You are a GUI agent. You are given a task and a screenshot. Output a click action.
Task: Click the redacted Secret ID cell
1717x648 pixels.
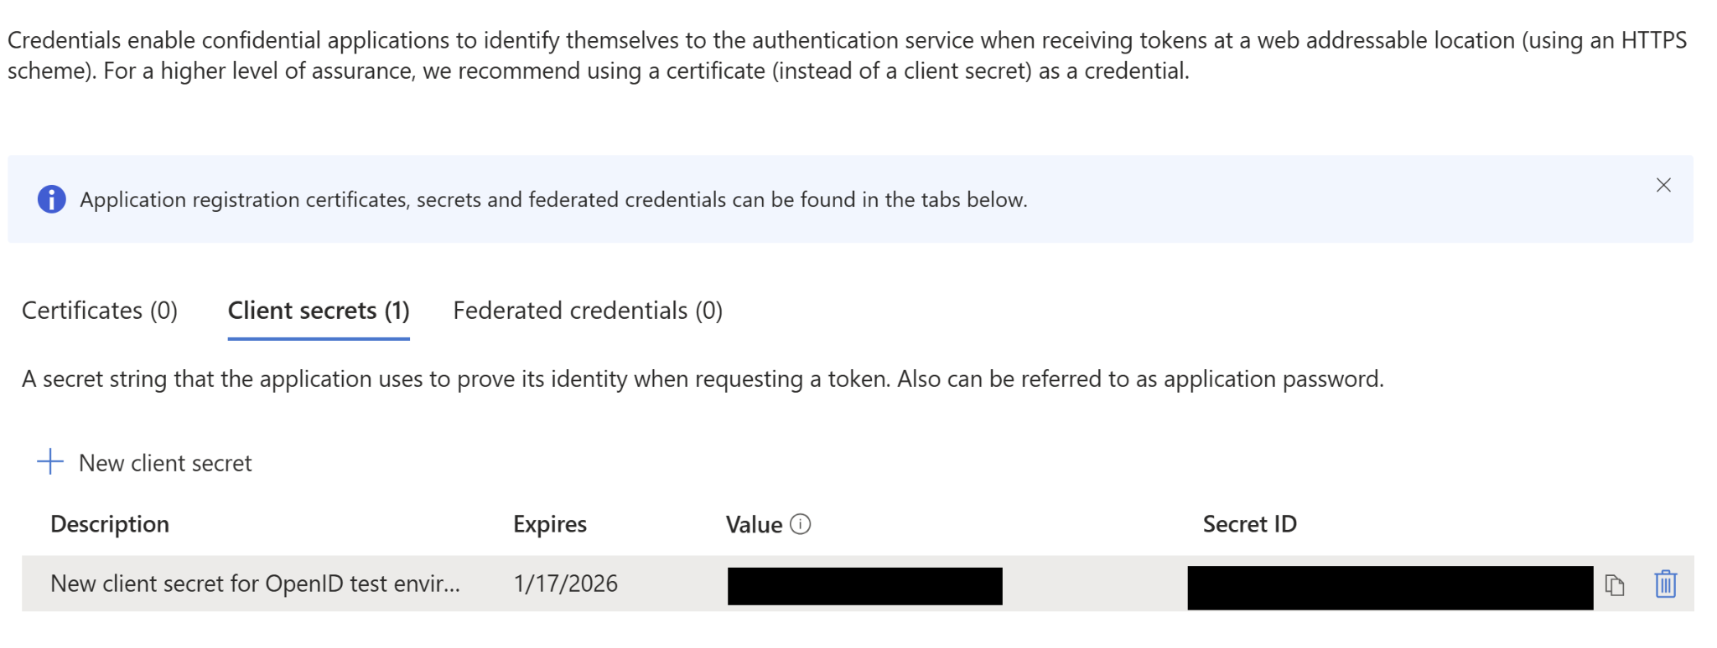click(x=1390, y=588)
